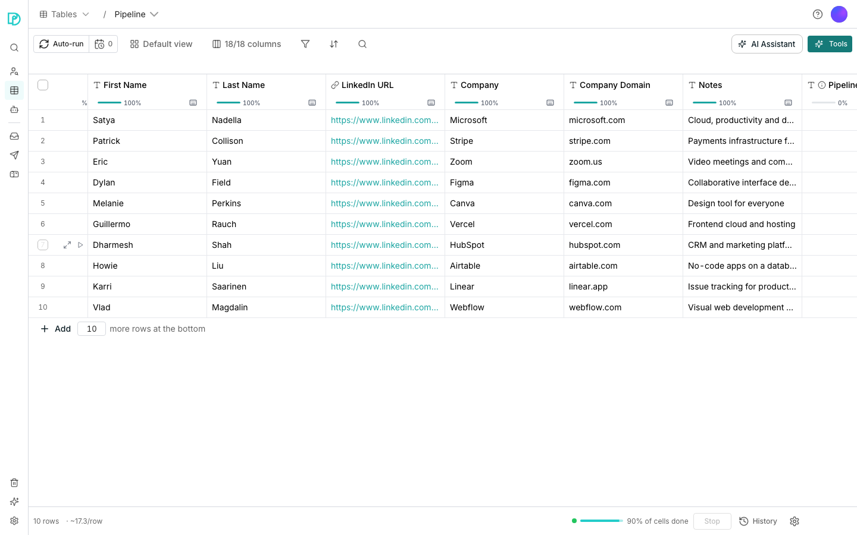This screenshot has width=857, height=535.
Task: Open the user avatar menu
Action: coord(839,14)
